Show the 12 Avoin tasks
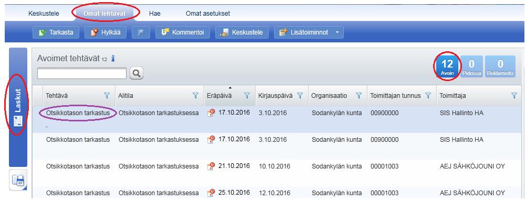The image size is (526, 202). [447, 66]
